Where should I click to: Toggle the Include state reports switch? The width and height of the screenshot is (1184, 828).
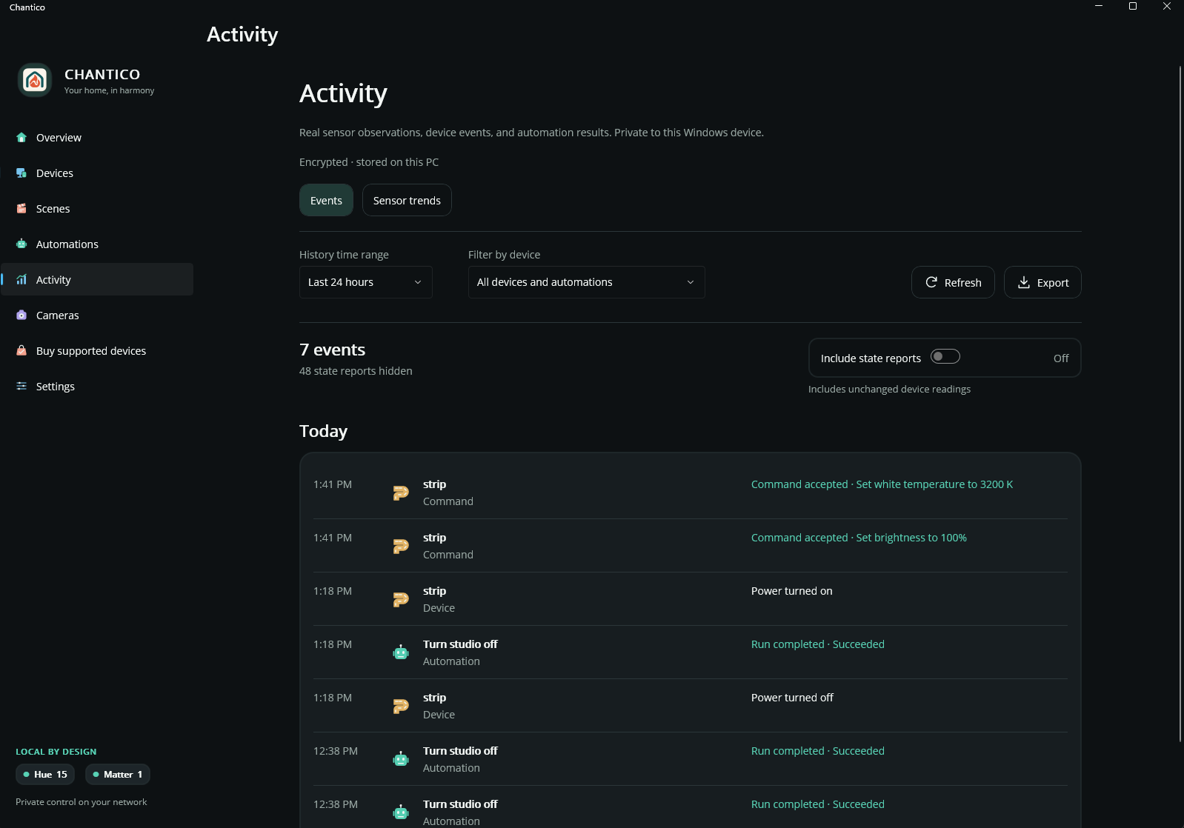[x=945, y=357]
